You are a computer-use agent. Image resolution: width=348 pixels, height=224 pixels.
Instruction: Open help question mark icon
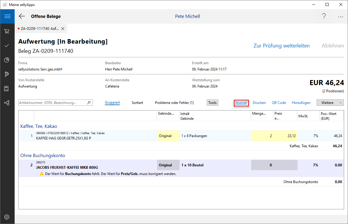[x=324, y=16]
